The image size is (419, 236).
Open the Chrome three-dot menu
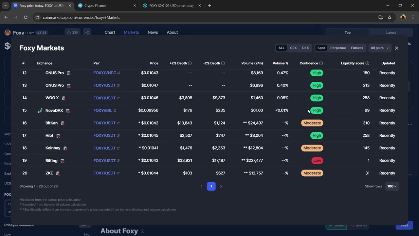click(413, 17)
